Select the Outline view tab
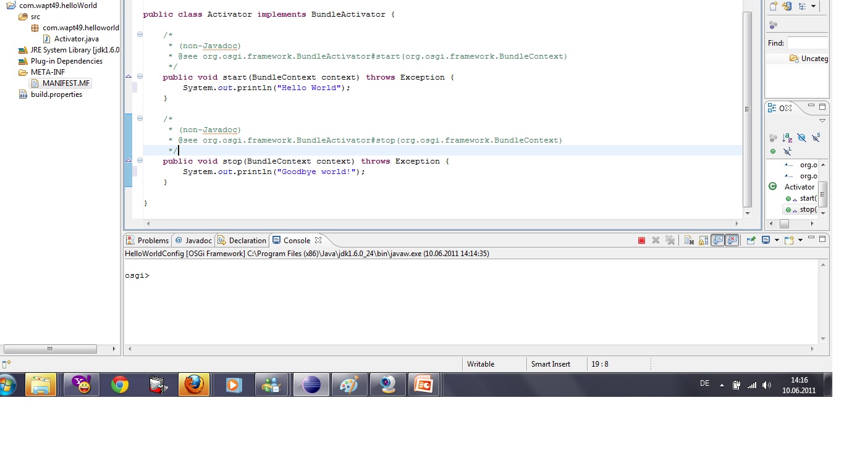The image size is (844, 474). point(780,108)
